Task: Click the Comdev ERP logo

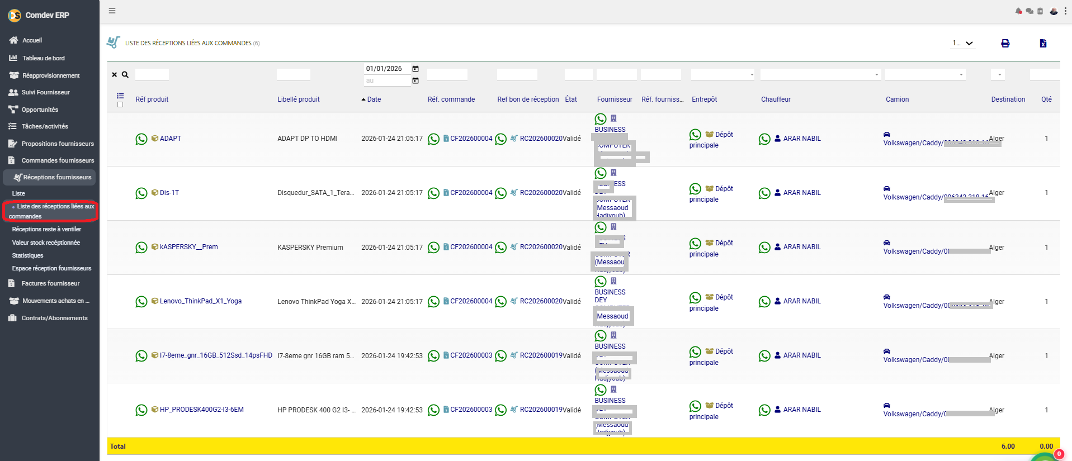Action: pos(15,15)
